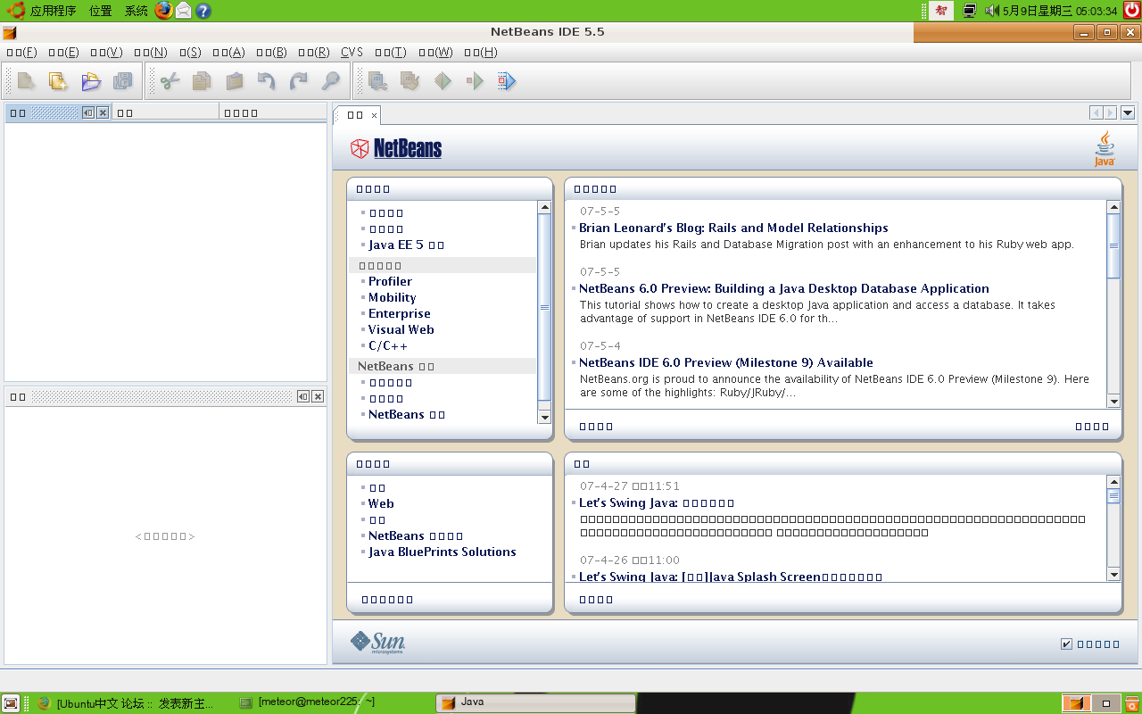The height and width of the screenshot is (714, 1142).
Task: Click the Web samples link
Action: [x=381, y=503]
